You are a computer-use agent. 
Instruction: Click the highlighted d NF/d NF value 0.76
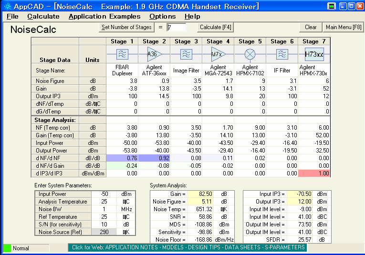122,158
